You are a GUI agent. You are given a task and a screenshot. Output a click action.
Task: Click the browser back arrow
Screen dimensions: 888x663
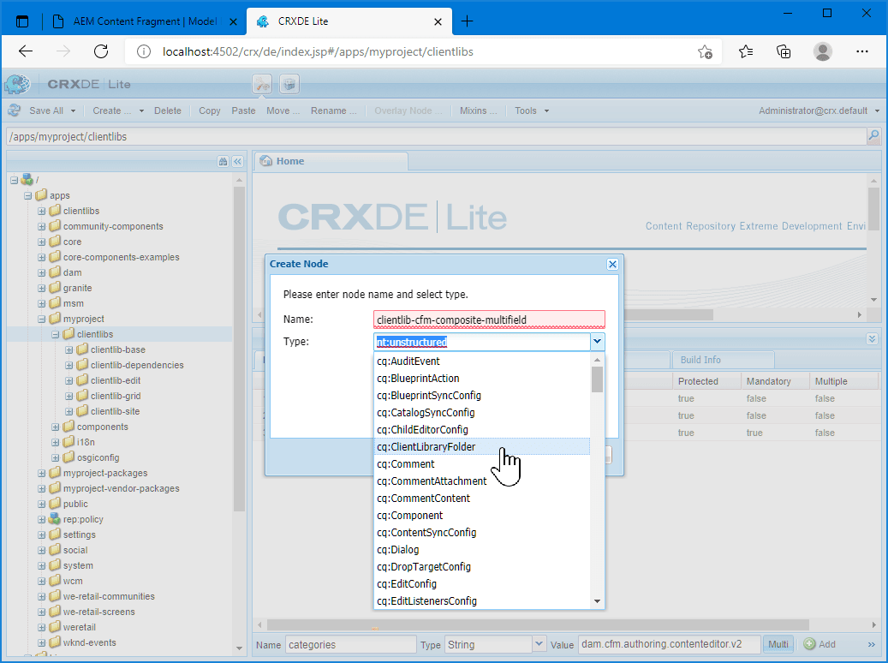point(26,51)
